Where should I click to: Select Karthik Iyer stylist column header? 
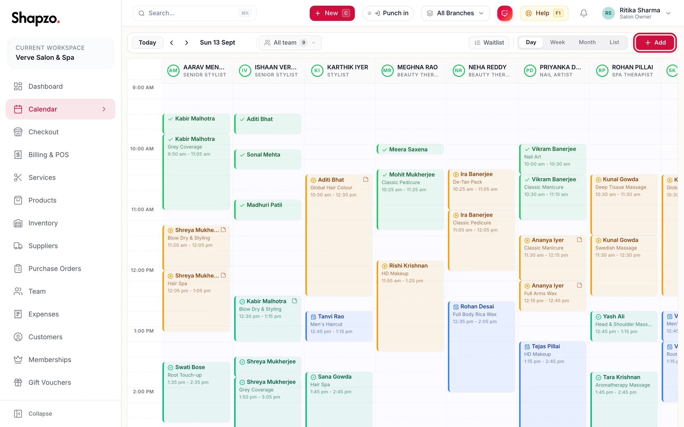340,71
